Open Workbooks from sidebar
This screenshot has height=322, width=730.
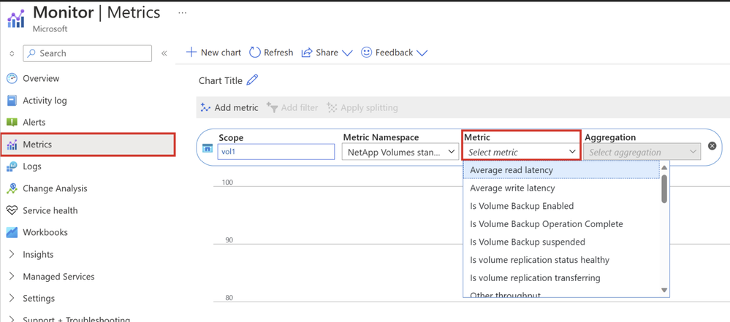[45, 232]
